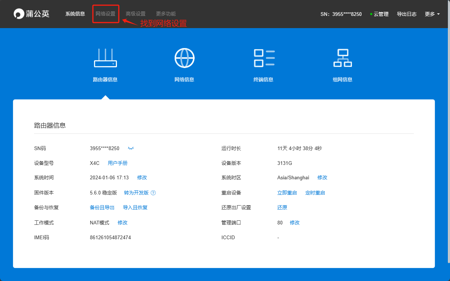Click 还原 to restore factory settings
This screenshot has height=281, width=450.
tap(282, 207)
